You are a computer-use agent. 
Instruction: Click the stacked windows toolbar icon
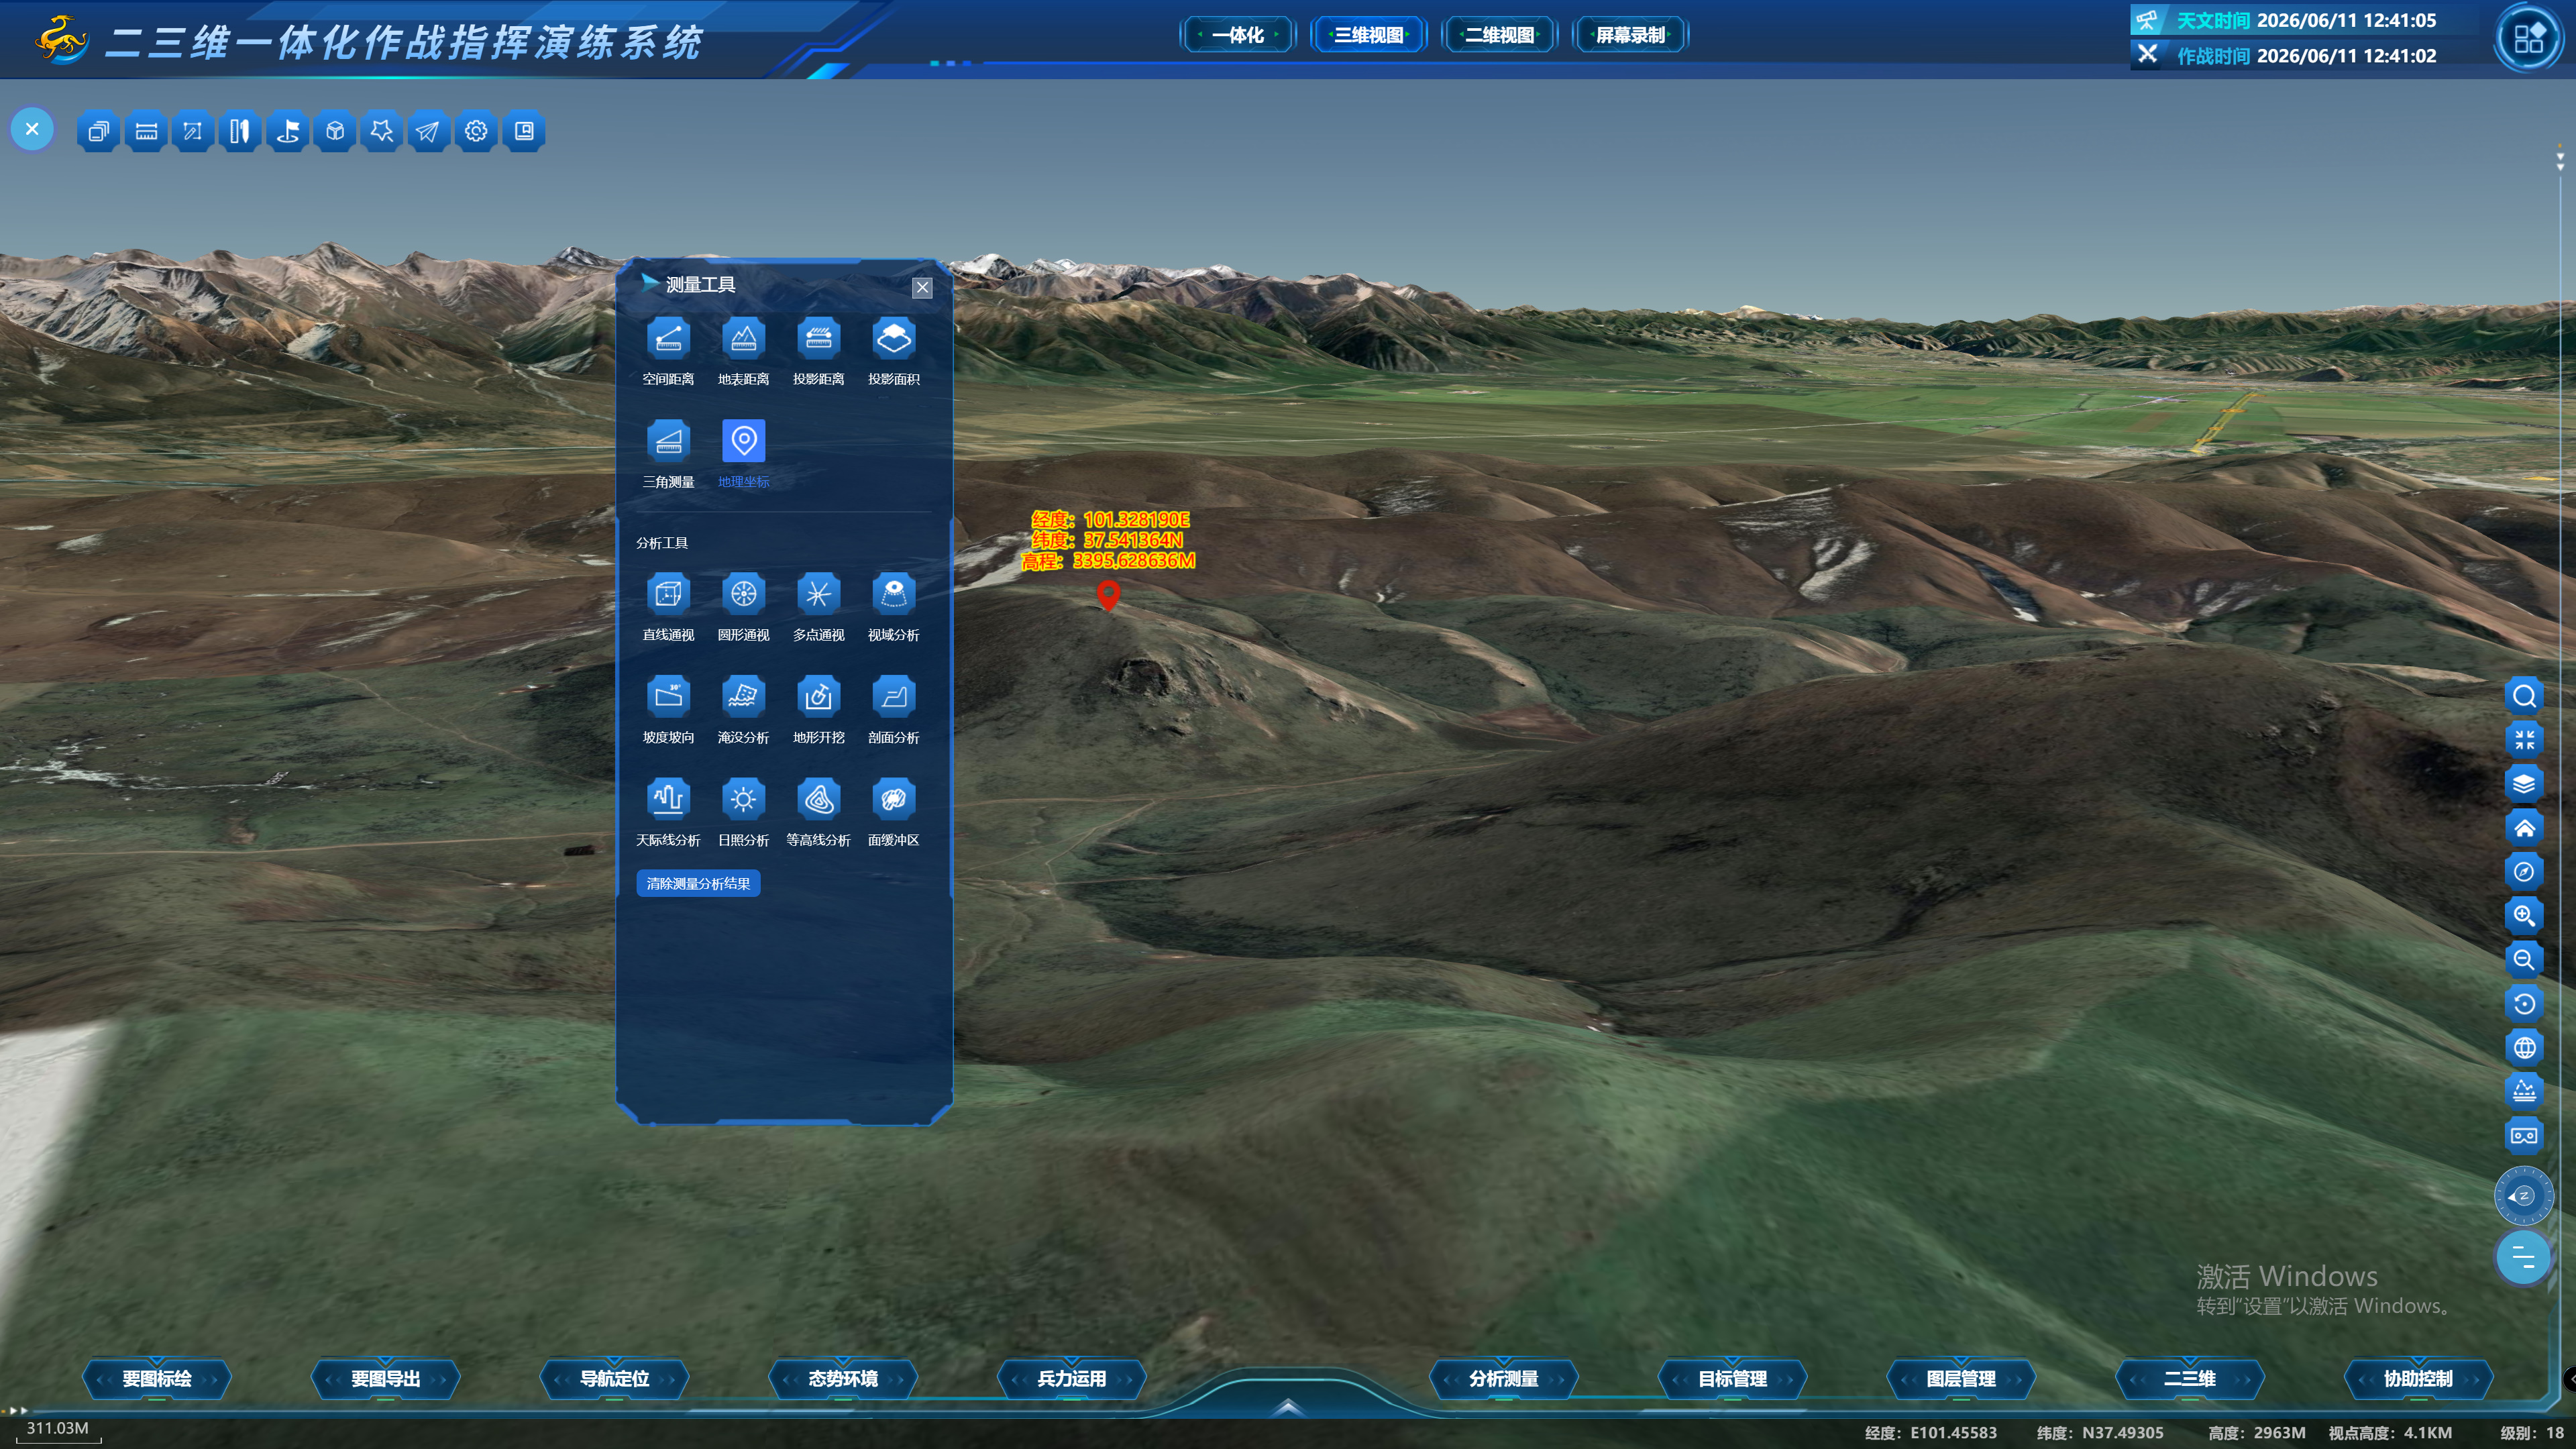click(x=98, y=131)
